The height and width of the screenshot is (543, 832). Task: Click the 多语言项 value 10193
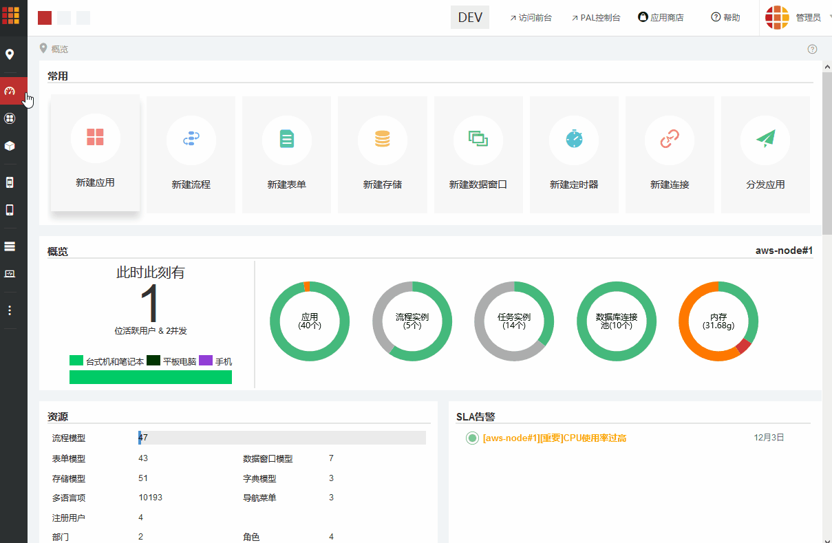click(150, 498)
